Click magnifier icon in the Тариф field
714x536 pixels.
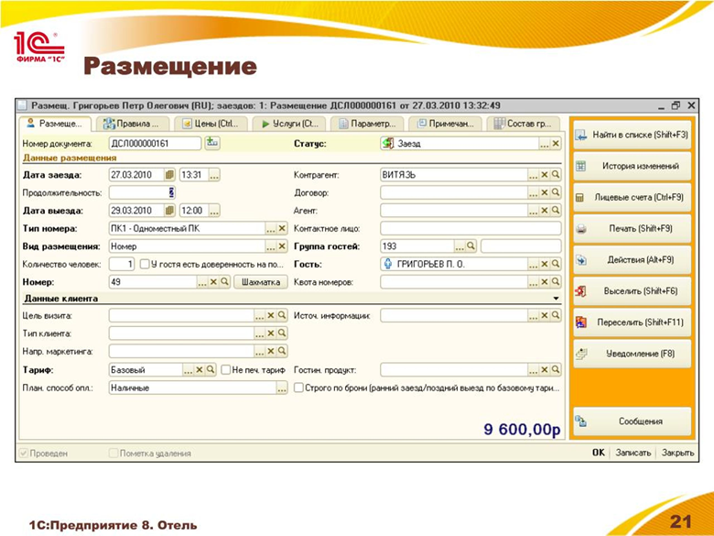(211, 370)
